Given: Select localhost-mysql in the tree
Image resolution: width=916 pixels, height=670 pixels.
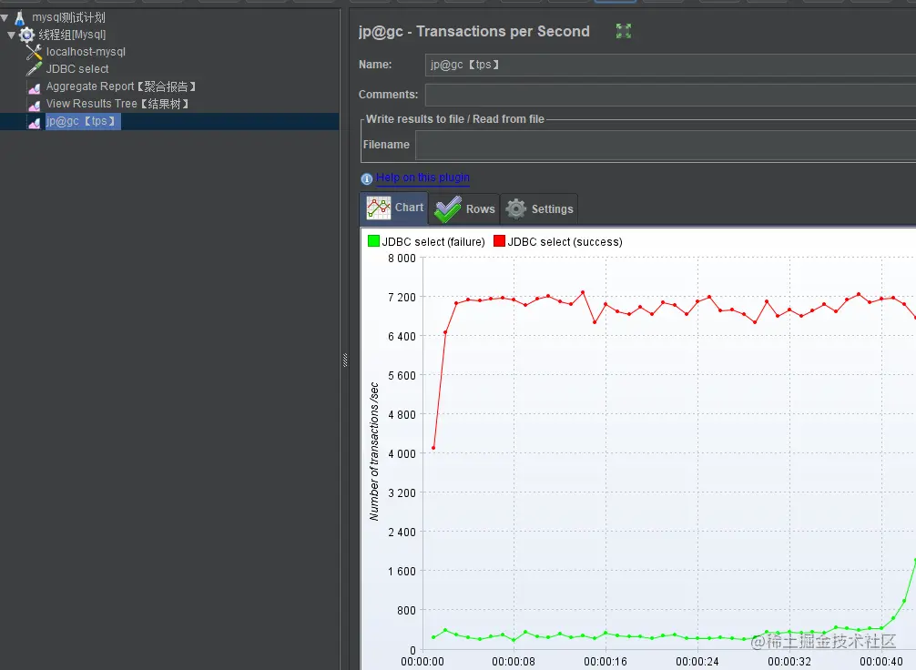Looking at the screenshot, I should coord(86,52).
